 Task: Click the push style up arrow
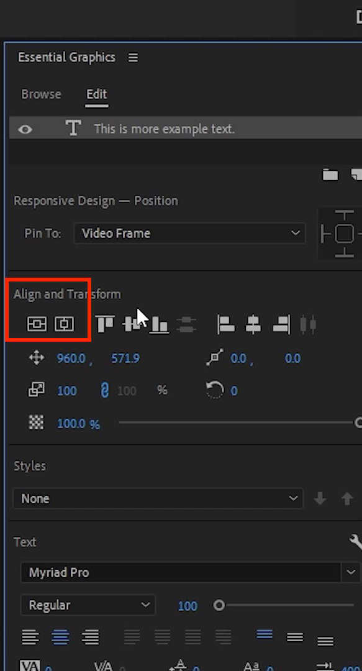[x=347, y=498]
